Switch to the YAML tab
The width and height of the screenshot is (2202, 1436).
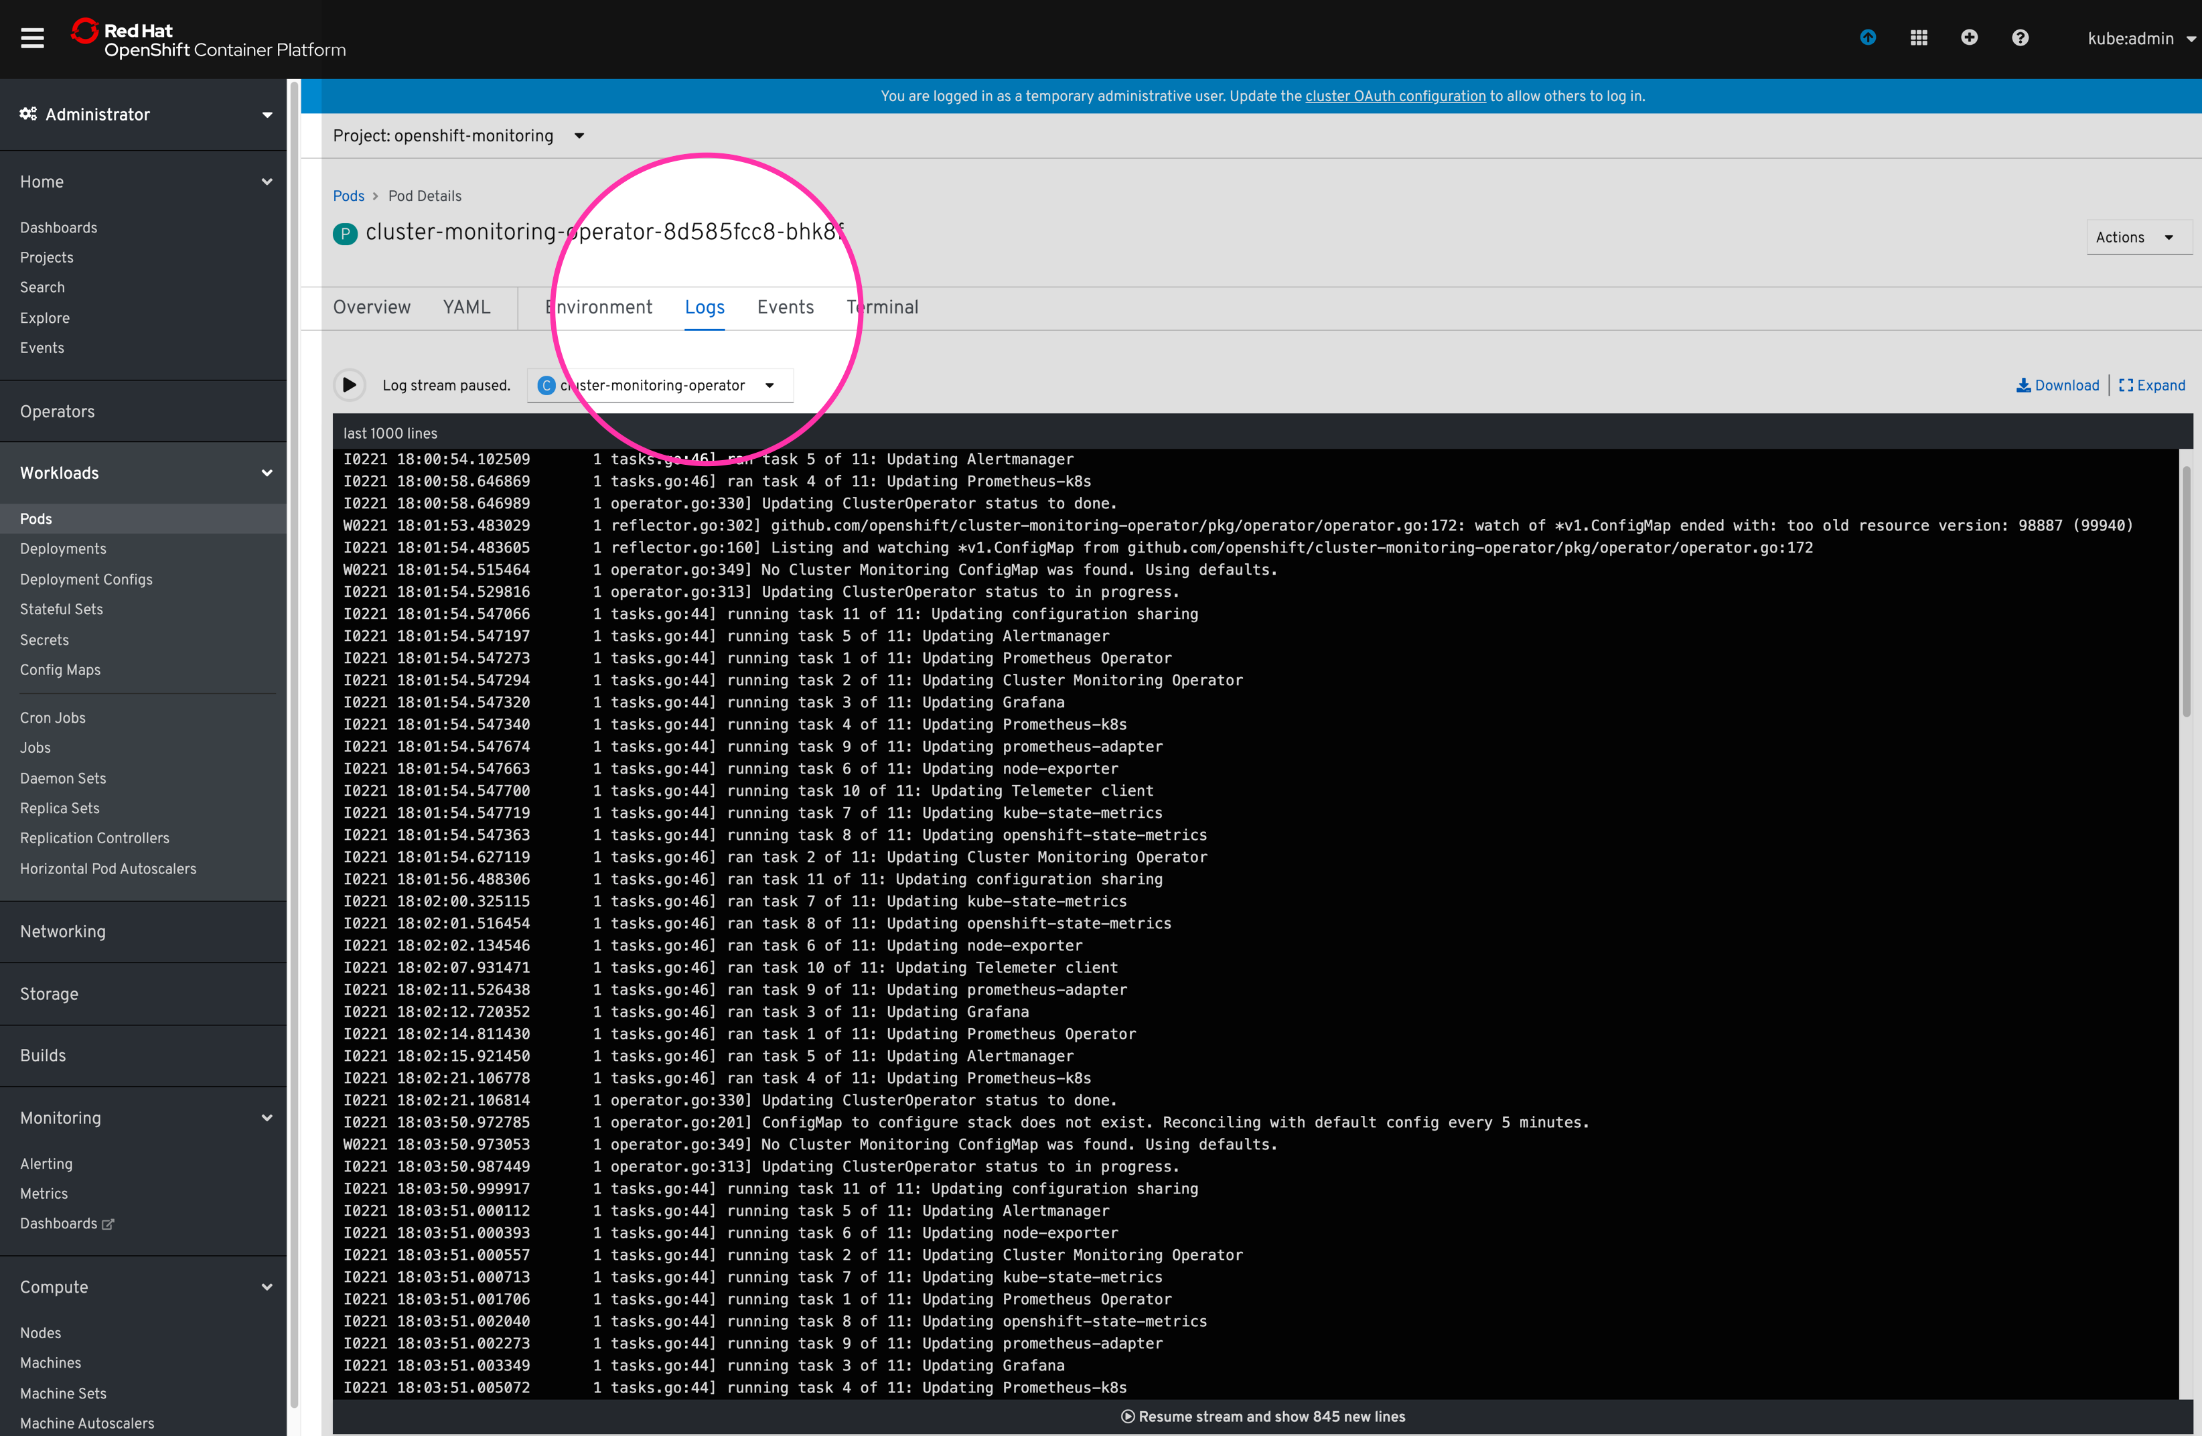click(467, 307)
